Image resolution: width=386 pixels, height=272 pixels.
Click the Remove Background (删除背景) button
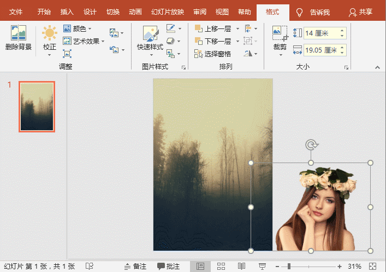click(18, 38)
